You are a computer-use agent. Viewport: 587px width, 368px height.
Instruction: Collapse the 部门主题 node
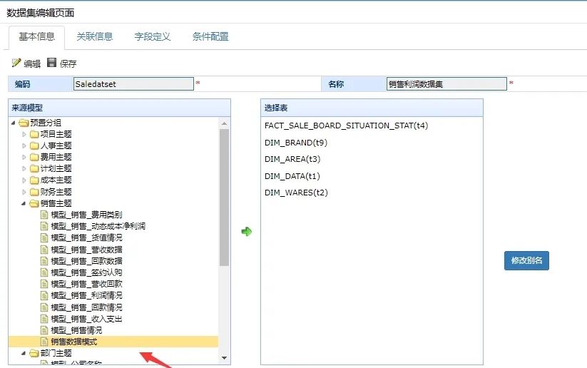(24, 354)
